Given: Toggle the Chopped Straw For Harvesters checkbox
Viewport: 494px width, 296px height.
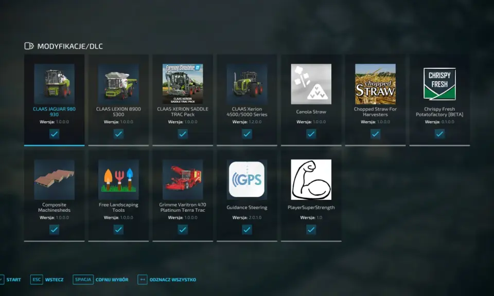Looking at the screenshot, I should [x=375, y=134].
